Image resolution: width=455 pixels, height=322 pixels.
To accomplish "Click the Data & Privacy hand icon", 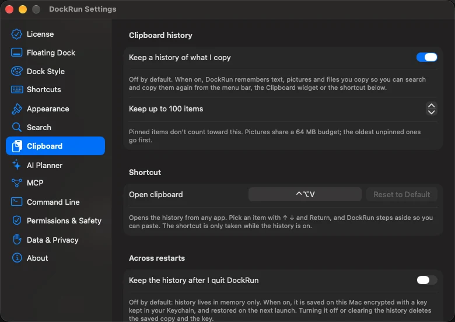I will point(17,239).
